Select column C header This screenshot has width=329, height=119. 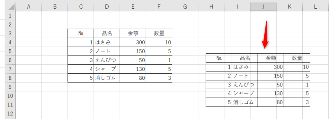pos(81,7)
